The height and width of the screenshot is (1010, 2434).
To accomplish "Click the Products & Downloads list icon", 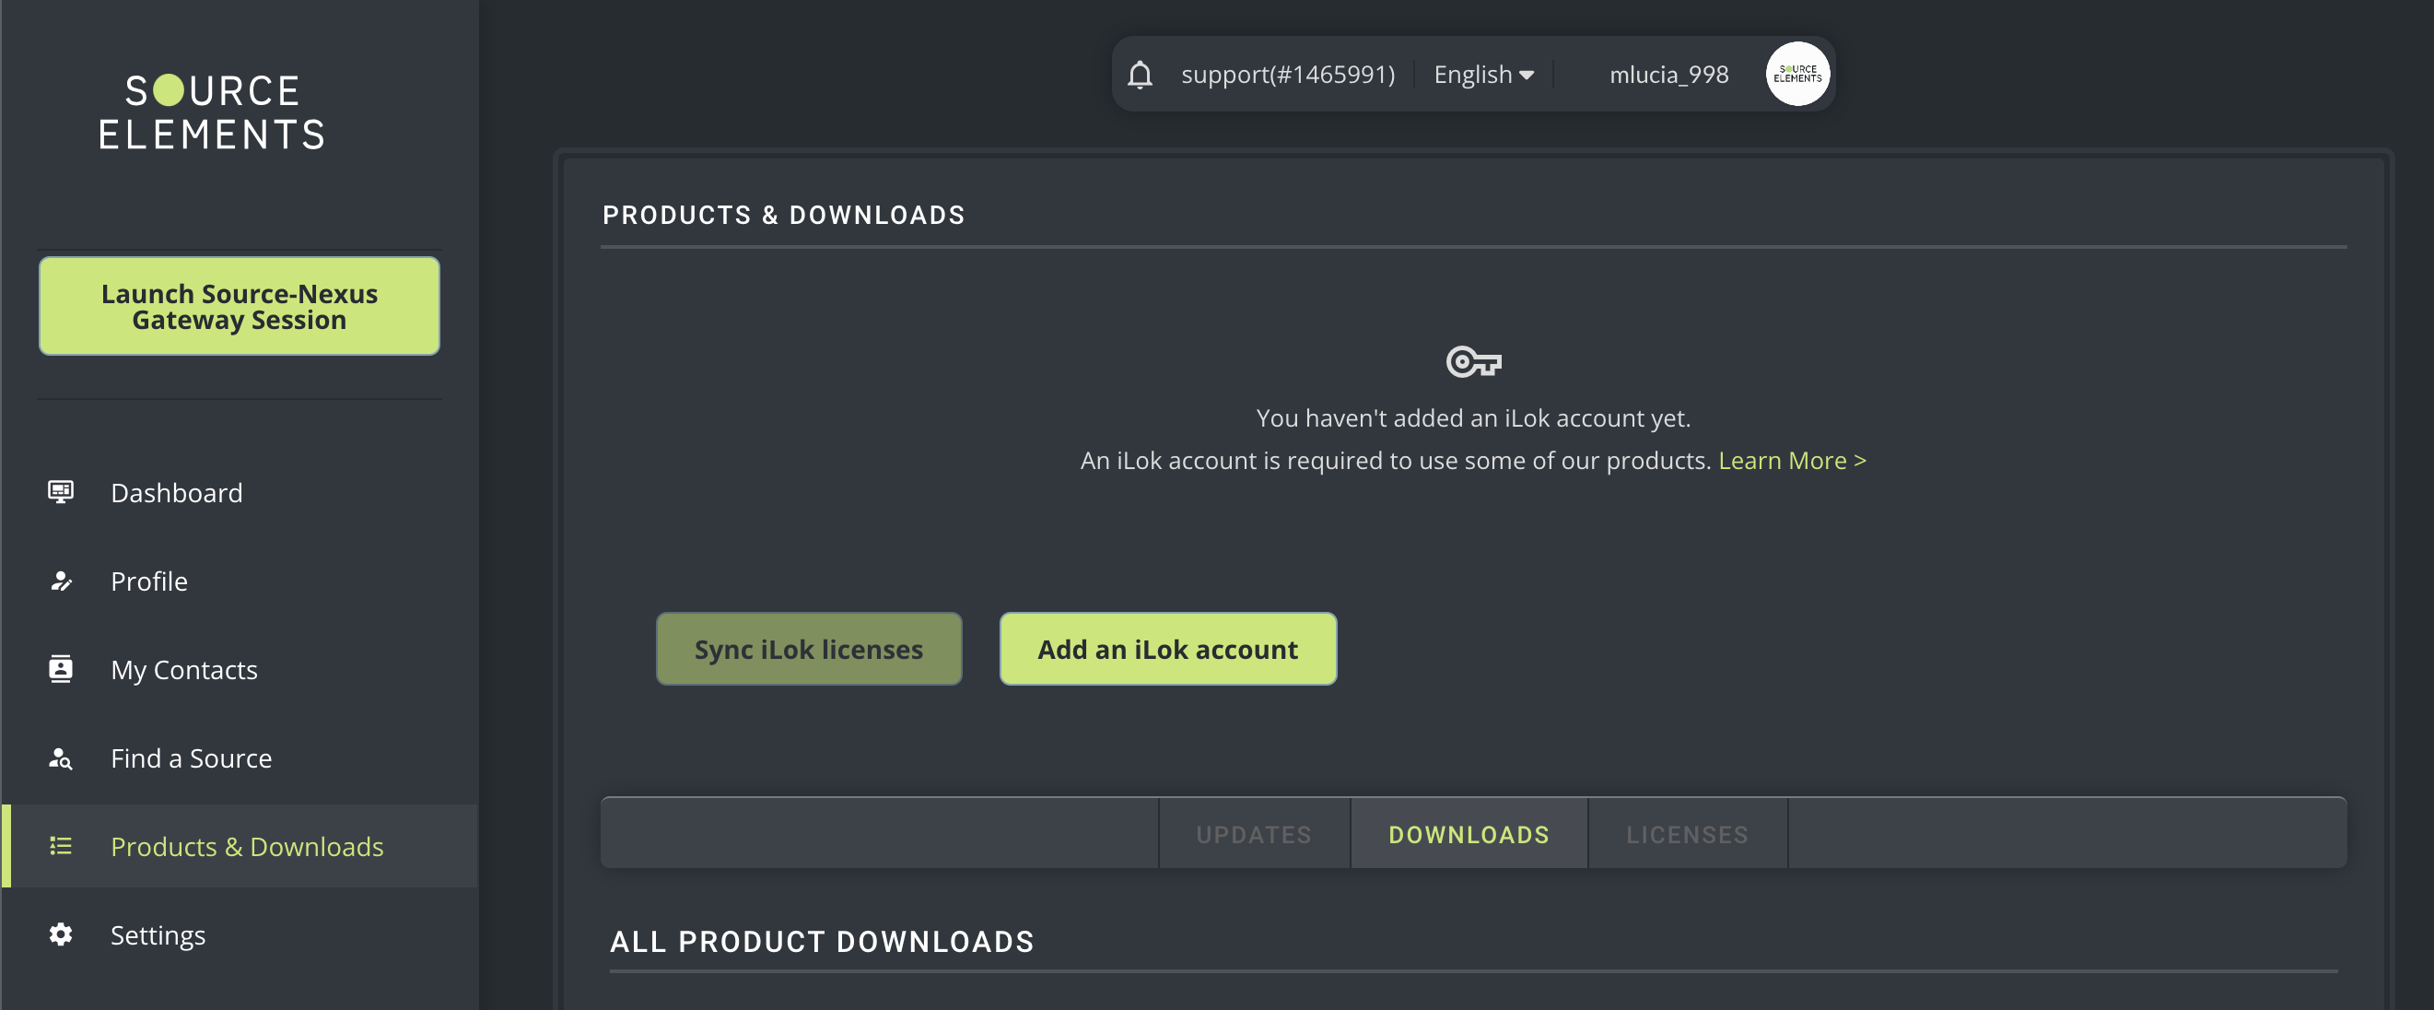I will click(x=61, y=846).
